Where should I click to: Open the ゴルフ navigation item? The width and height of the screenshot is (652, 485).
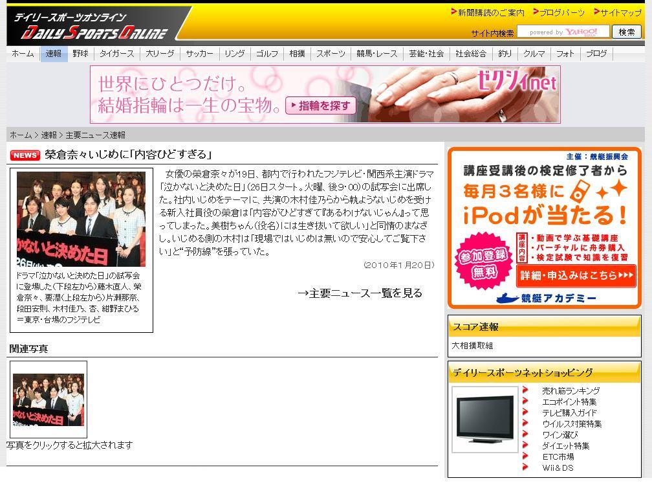pyautogui.click(x=267, y=54)
